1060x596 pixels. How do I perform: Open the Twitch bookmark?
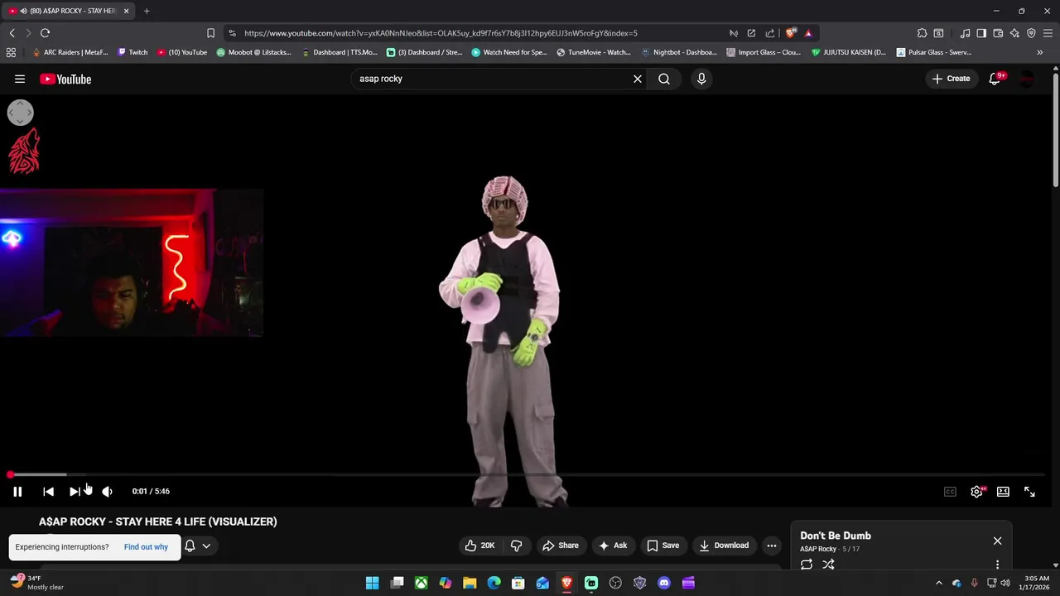pos(132,52)
